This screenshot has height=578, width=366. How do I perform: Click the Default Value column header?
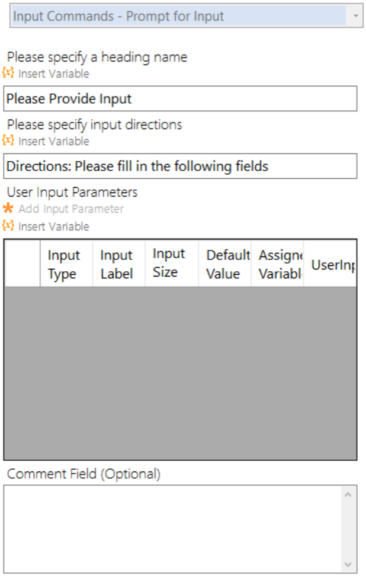(x=224, y=264)
